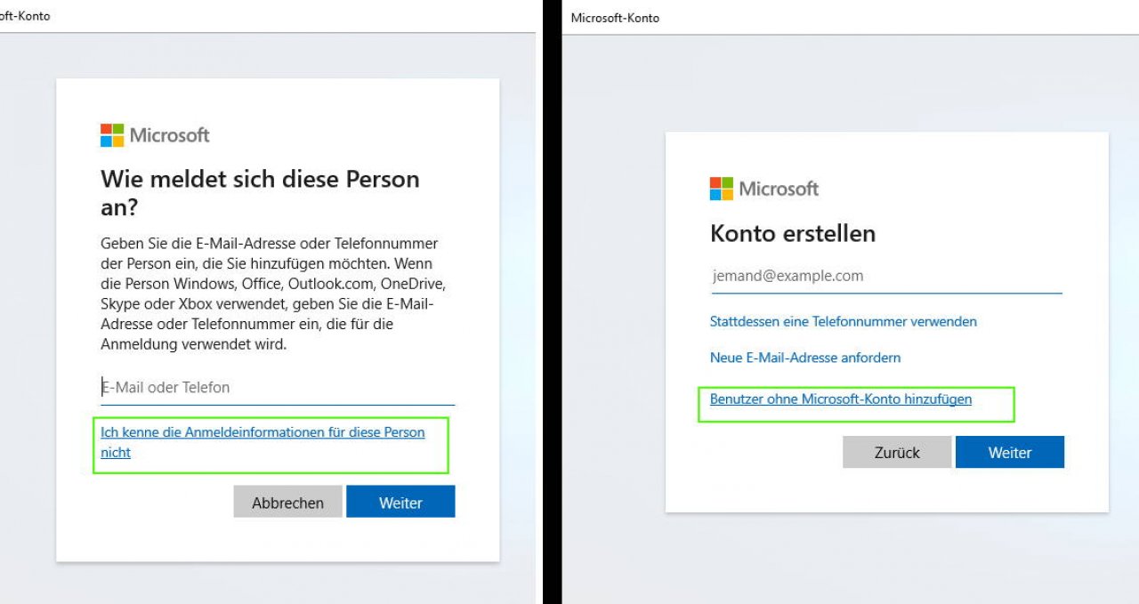The image size is (1139, 604).
Task: Click the right window's 'Microsoft-Konto' title
Action: 615,18
